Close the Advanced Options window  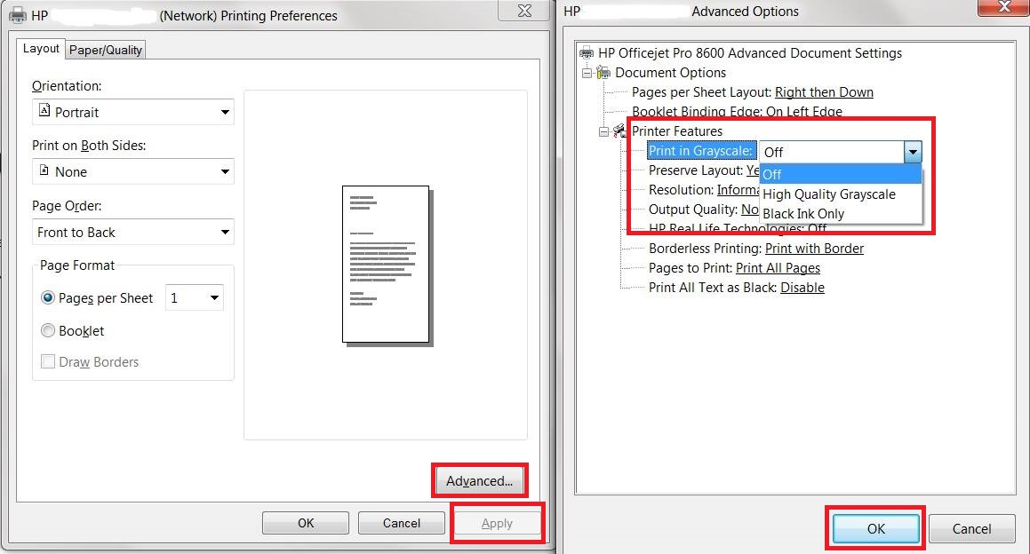coord(1003,7)
